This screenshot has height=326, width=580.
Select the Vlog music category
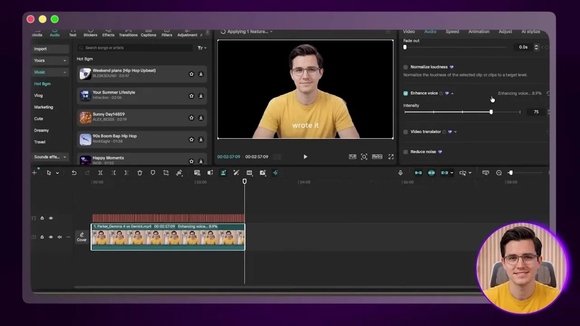(x=39, y=96)
